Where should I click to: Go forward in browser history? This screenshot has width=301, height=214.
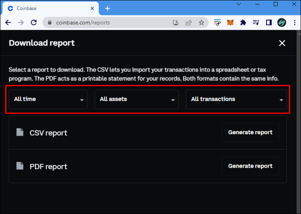21,23
